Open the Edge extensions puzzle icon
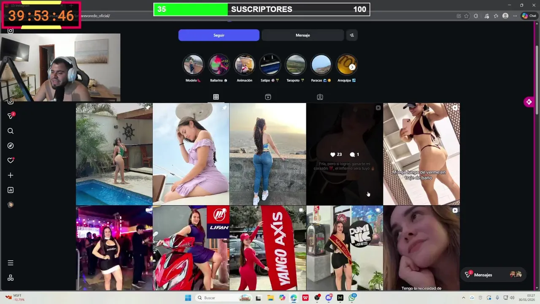Screen dimensions: 540x304 coord(476,16)
